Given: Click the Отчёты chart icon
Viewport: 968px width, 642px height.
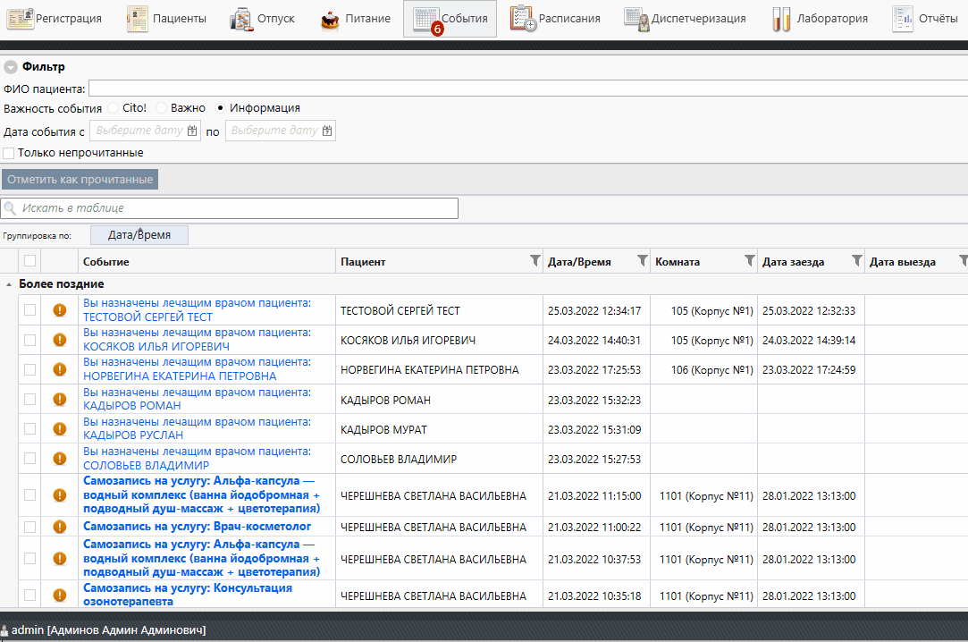Looking at the screenshot, I should tap(903, 18).
